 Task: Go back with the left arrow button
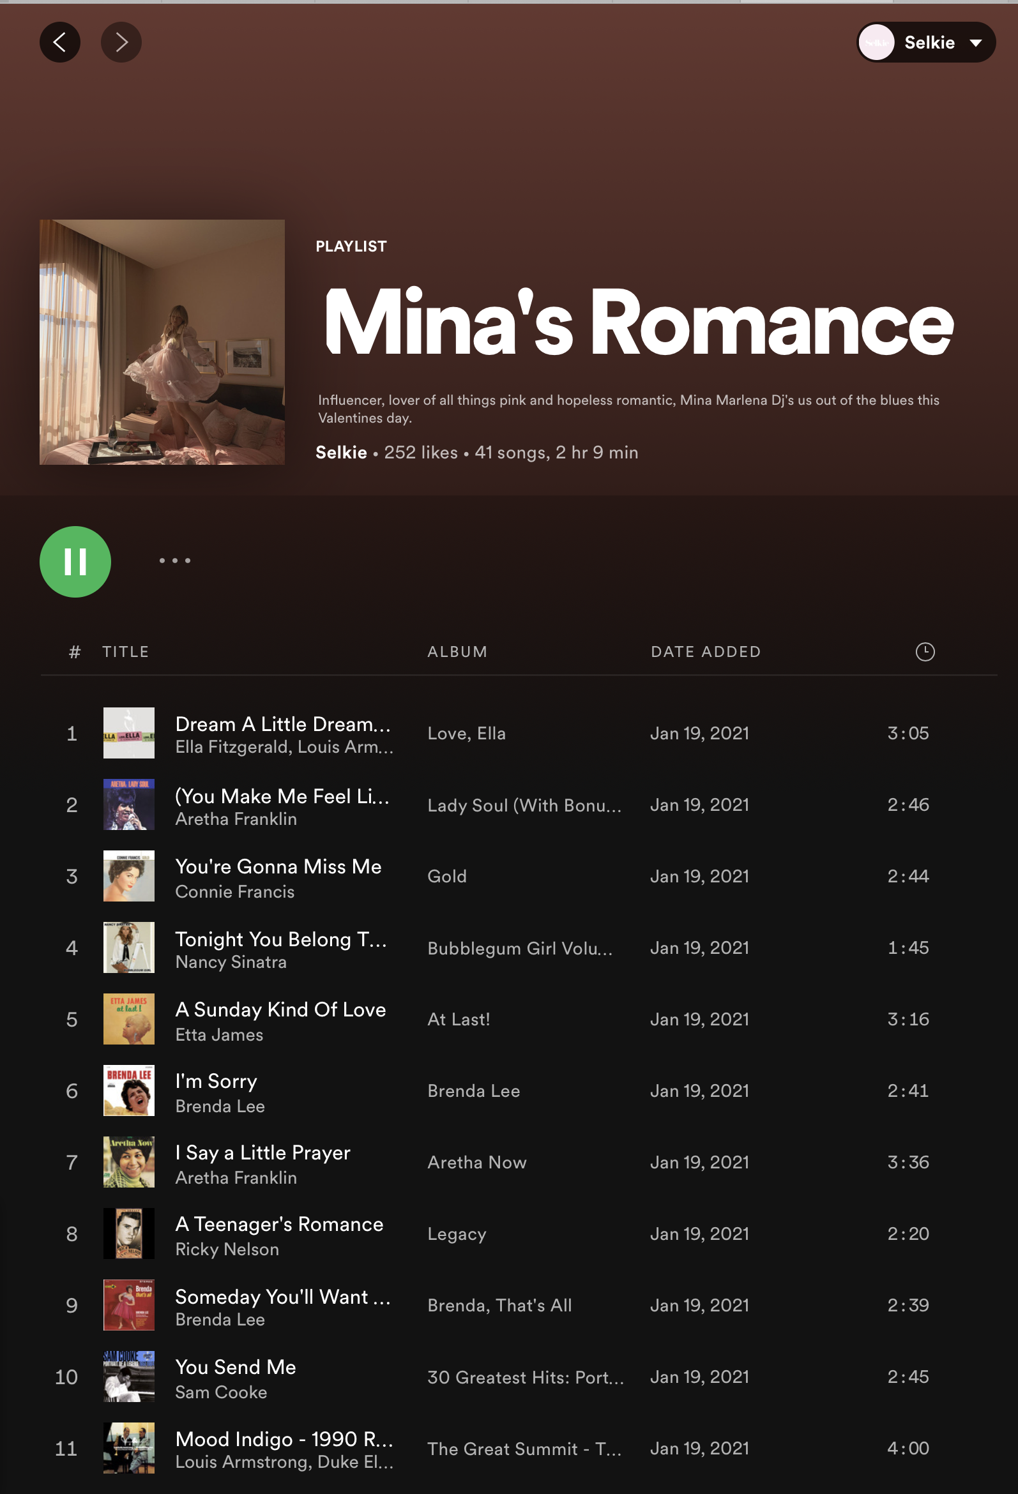click(60, 42)
